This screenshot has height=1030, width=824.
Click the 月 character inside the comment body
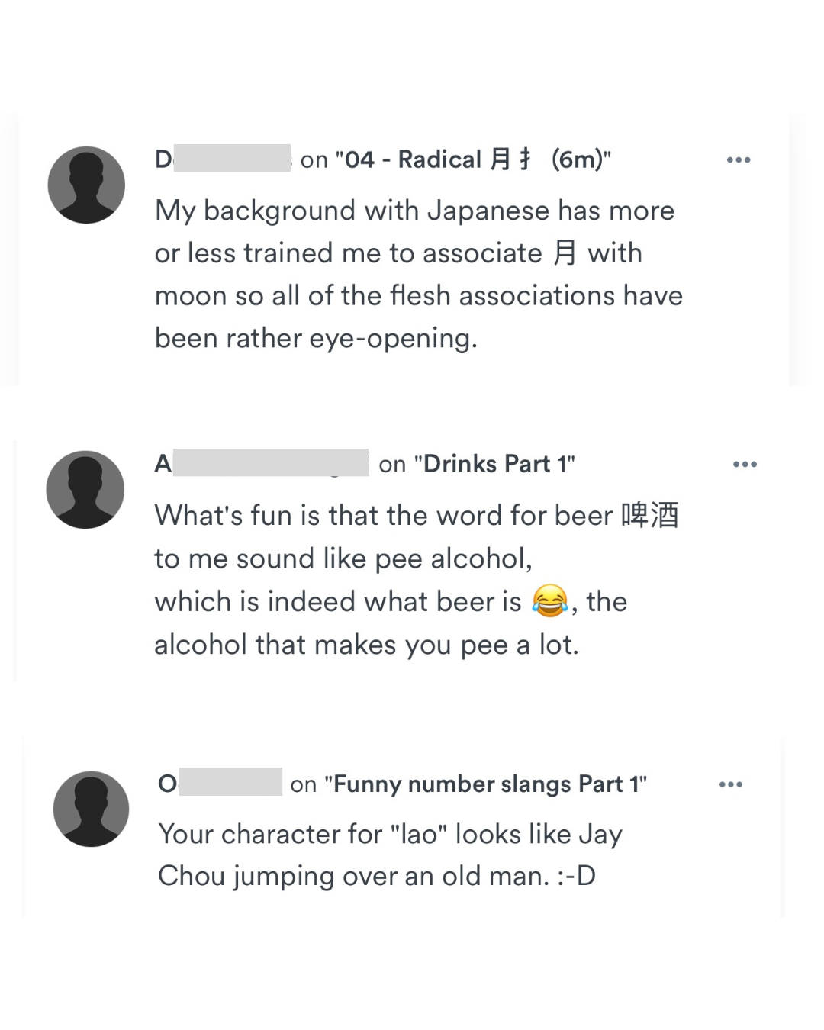pyautogui.click(x=565, y=253)
